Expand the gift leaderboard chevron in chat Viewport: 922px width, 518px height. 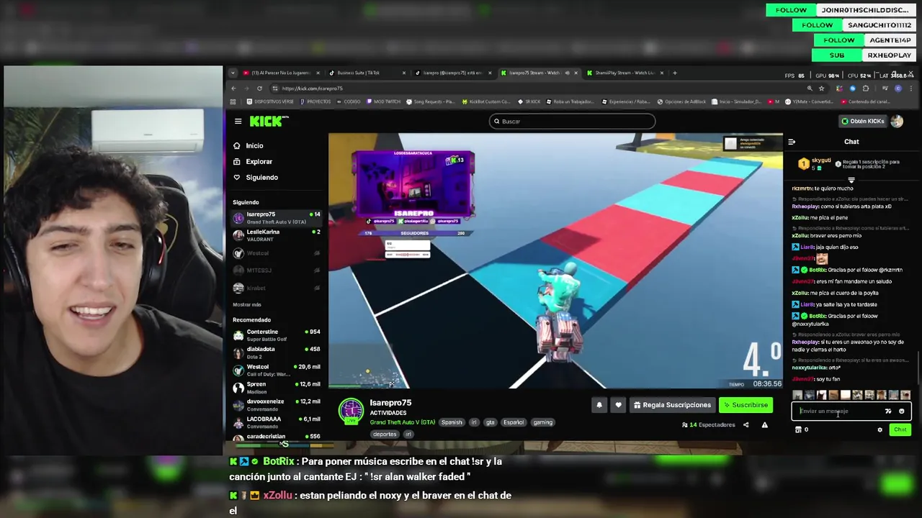[x=851, y=180]
